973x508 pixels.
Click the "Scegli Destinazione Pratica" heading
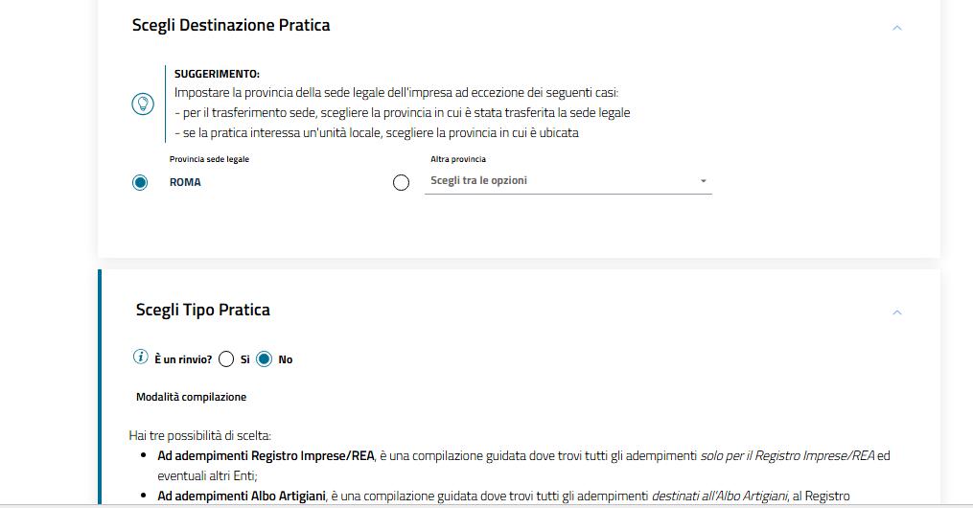[231, 26]
